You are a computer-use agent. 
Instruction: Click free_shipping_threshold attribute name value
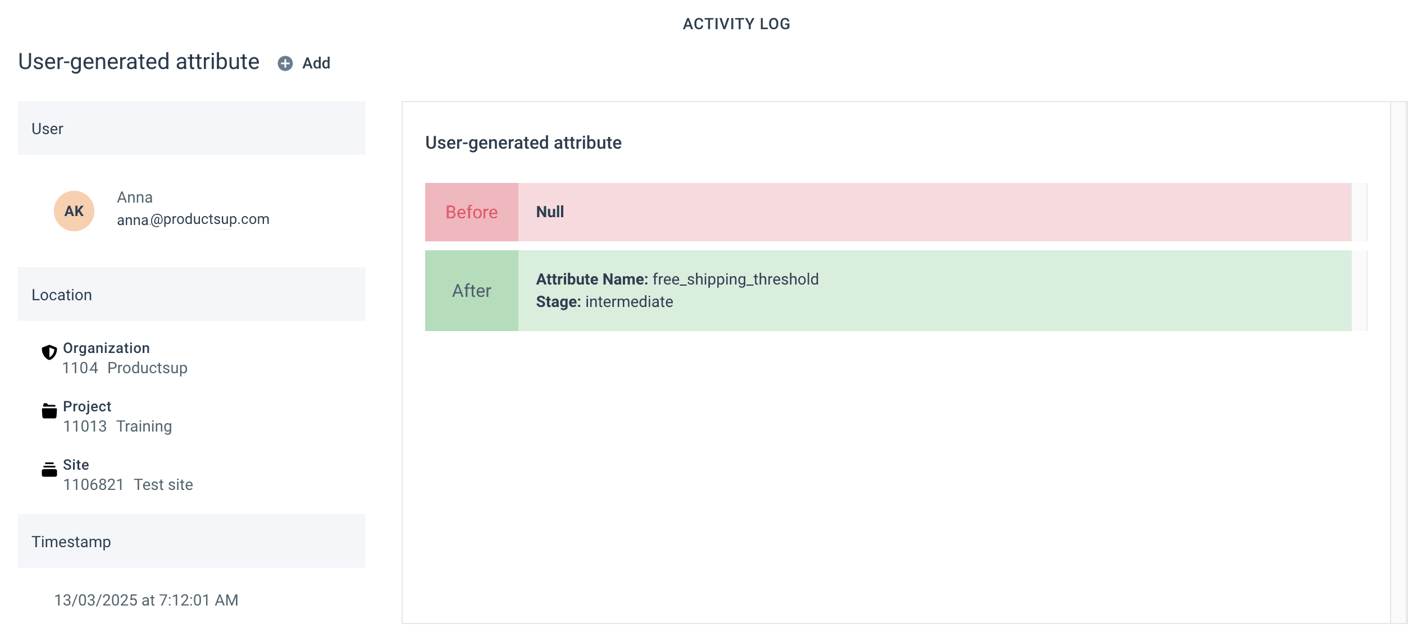pyautogui.click(x=735, y=279)
